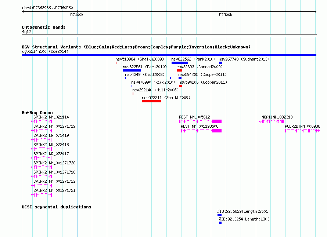327x237 pixels.
Task: Click the right arrow of the ruler
Action: click(315, 12)
